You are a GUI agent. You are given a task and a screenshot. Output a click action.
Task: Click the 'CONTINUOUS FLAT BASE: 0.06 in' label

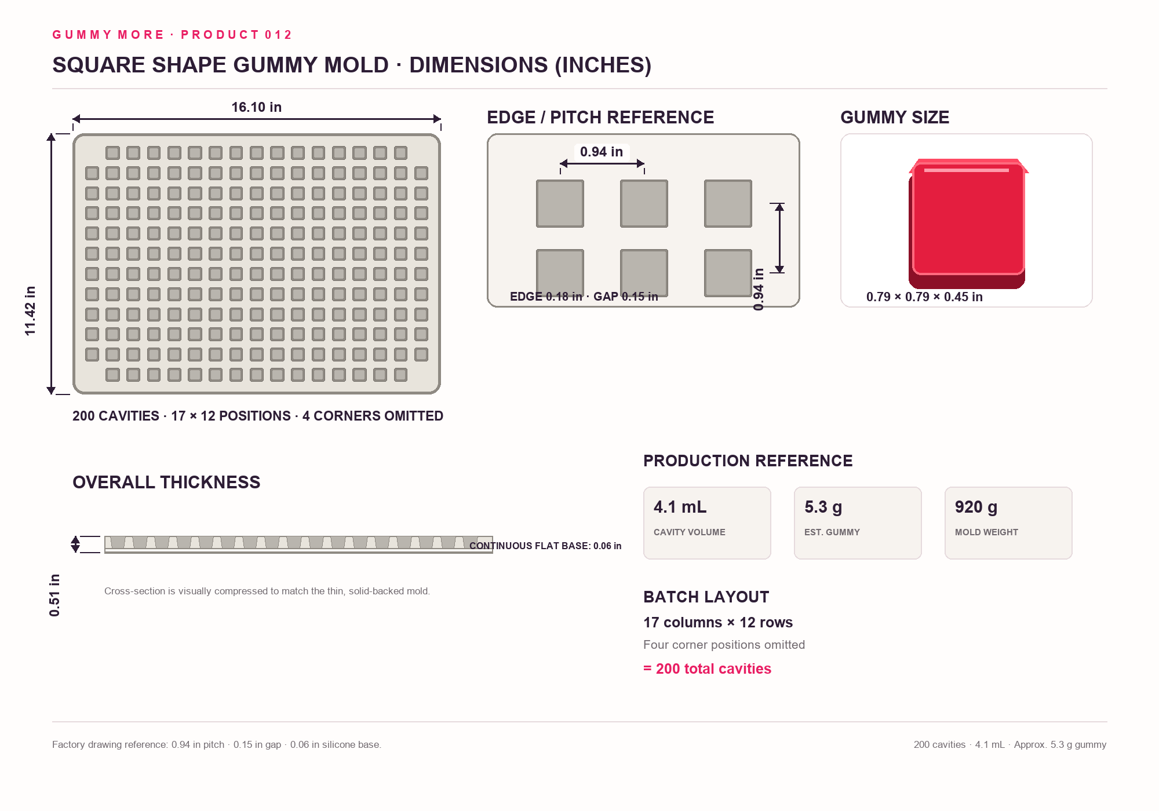(x=545, y=546)
